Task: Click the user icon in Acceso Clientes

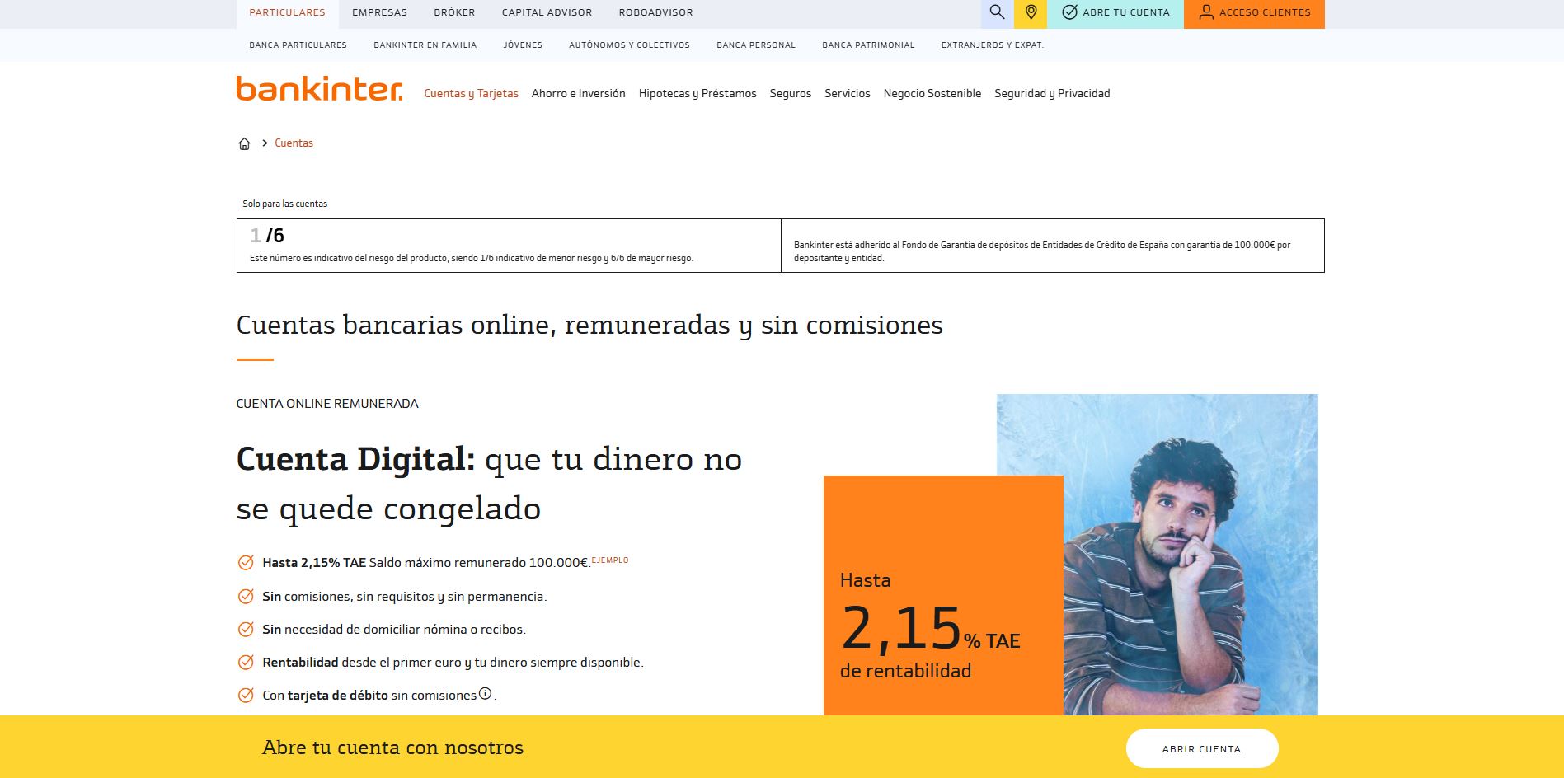Action: pos(1205,12)
